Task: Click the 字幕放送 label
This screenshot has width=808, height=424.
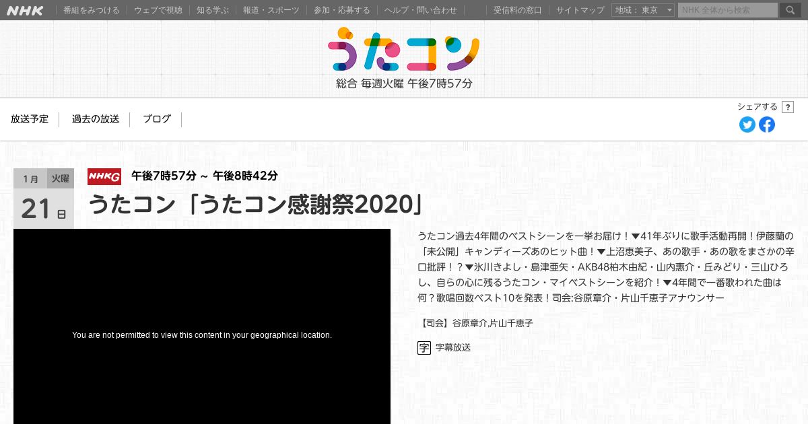Action: pyautogui.click(x=453, y=348)
